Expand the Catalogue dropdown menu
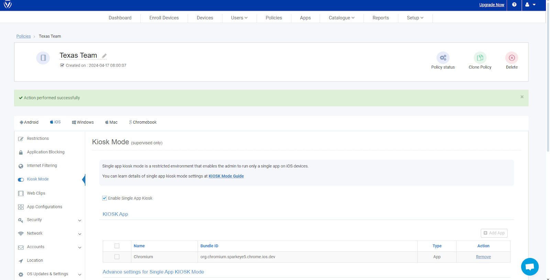This screenshot has width=550, height=280. [341, 18]
